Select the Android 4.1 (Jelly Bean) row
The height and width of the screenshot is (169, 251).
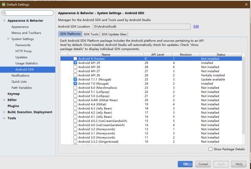pos(151,117)
